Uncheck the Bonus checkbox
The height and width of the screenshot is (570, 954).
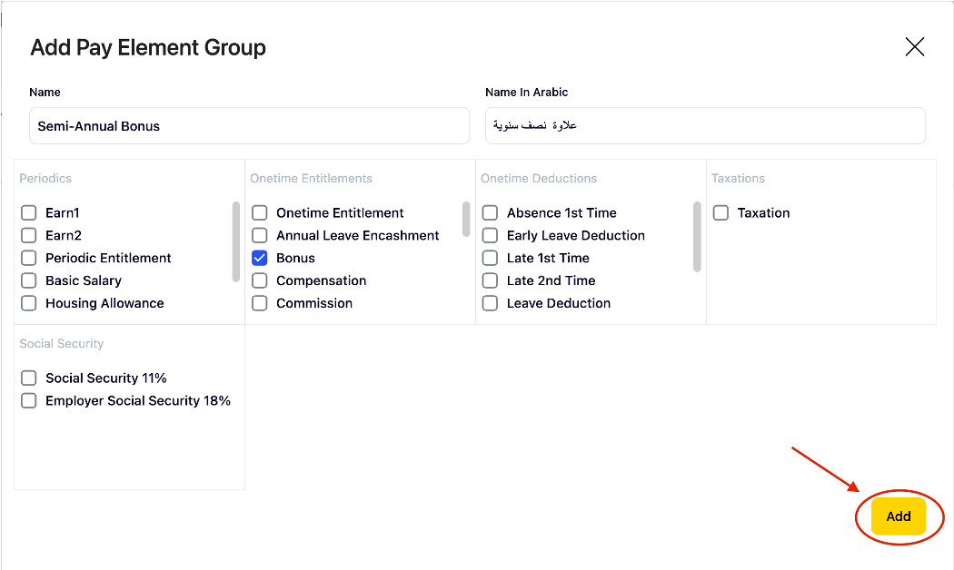pyautogui.click(x=260, y=258)
